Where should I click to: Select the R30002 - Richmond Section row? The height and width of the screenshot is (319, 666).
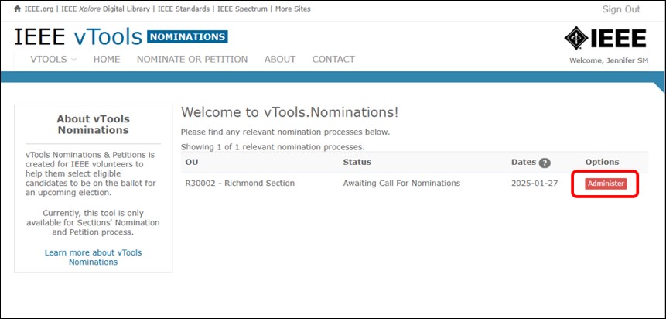[415, 184]
